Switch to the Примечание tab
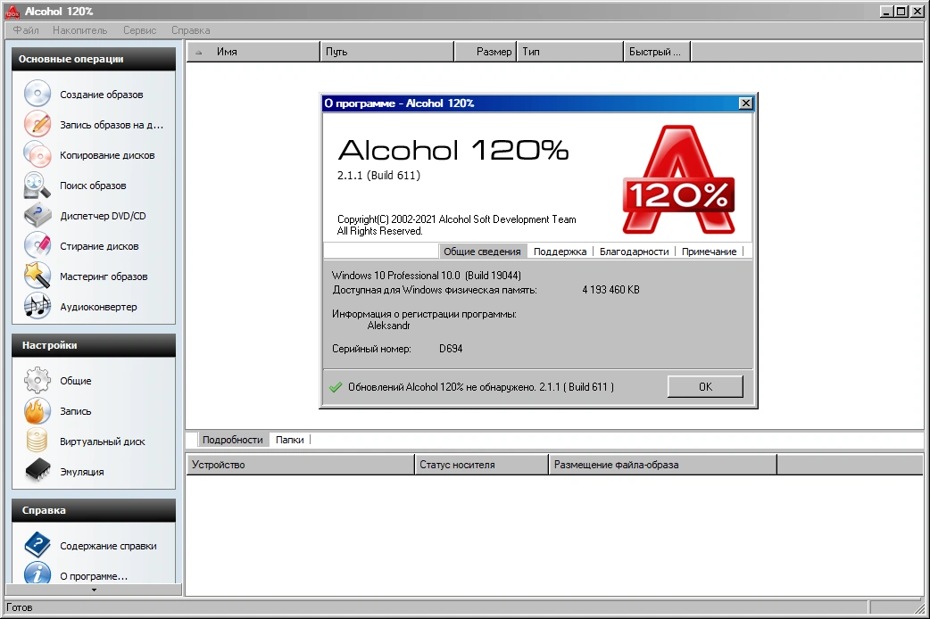The width and height of the screenshot is (930, 619). click(x=710, y=252)
